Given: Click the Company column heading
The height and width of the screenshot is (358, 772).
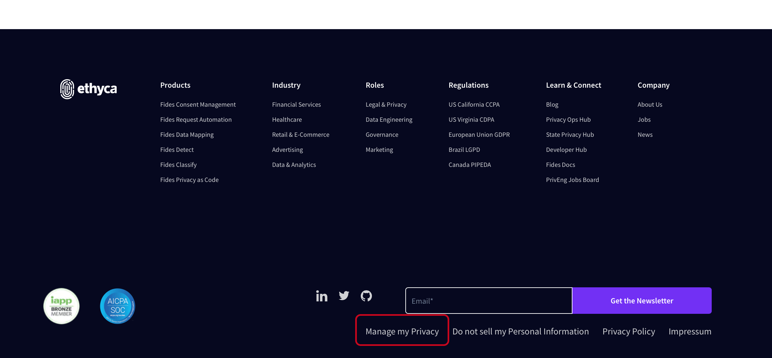Looking at the screenshot, I should [x=653, y=85].
